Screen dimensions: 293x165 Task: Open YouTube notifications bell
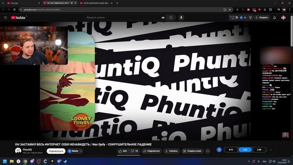pos(274,17)
